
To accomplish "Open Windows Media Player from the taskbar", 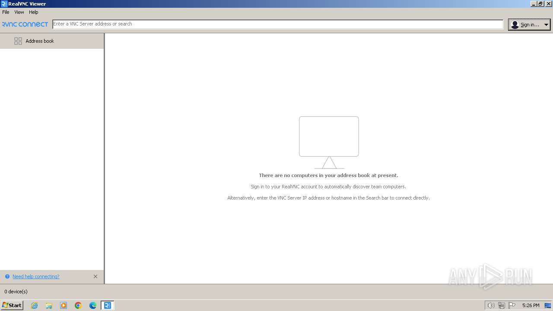I will click(x=64, y=305).
